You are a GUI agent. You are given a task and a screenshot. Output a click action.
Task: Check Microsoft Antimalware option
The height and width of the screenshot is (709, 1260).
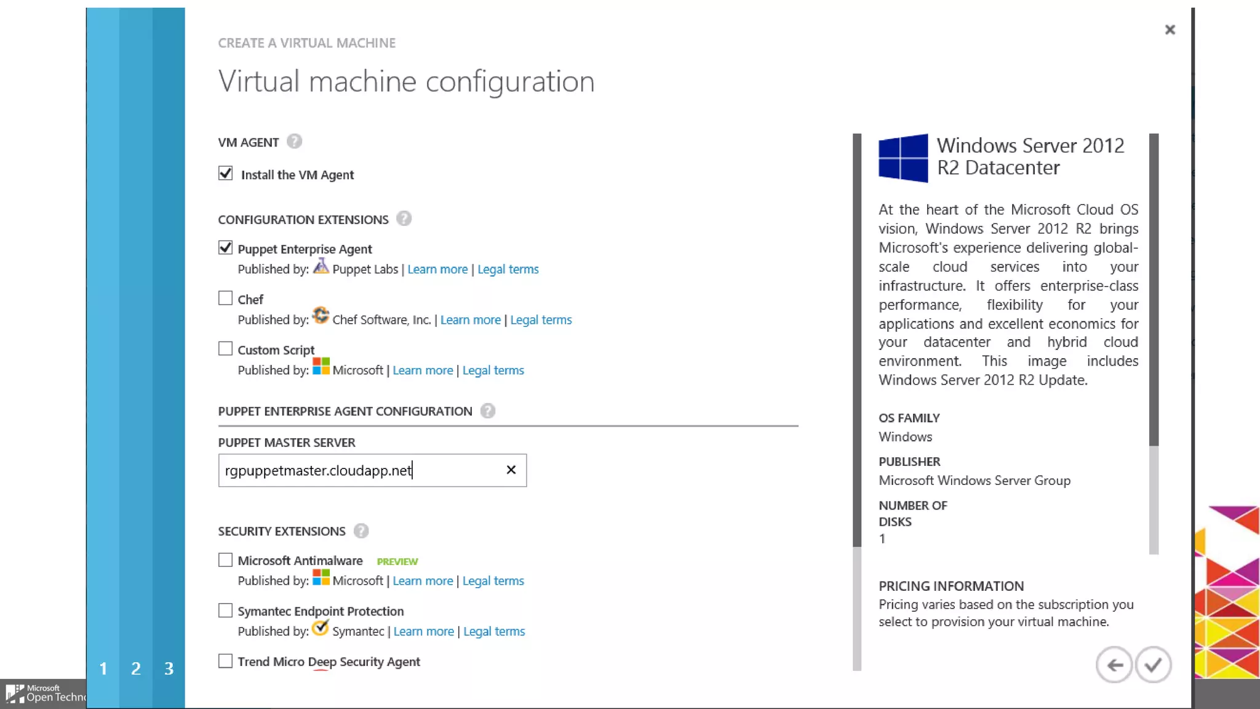coord(225,560)
